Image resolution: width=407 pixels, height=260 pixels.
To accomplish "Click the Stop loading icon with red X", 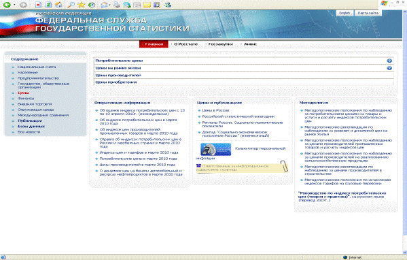I will pos(38,4).
